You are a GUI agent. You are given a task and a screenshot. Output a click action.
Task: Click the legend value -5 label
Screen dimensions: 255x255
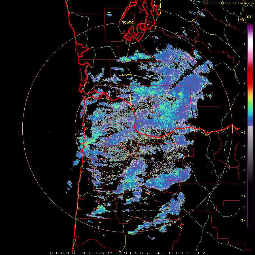[243, 183]
